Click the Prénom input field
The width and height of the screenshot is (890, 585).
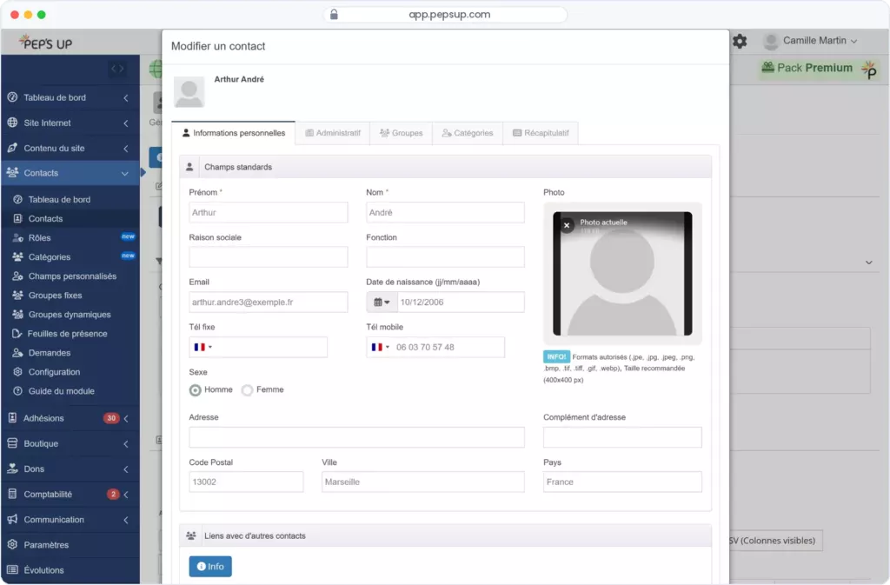[268, 212]
